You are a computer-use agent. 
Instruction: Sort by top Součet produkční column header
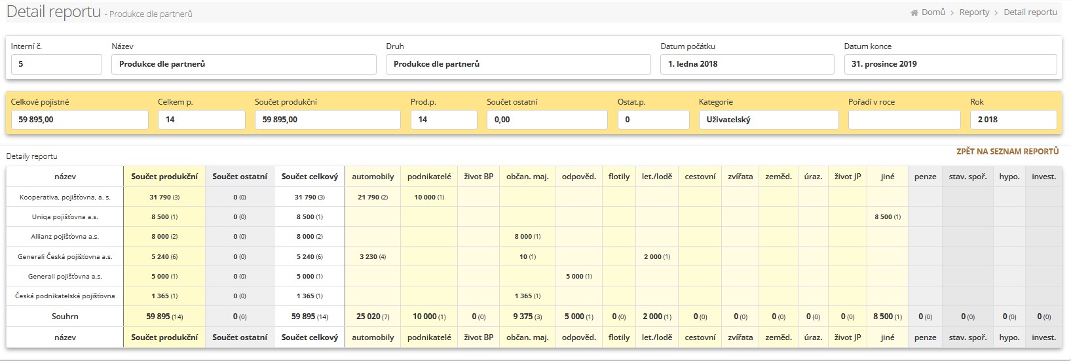click(x=164, y=177)
